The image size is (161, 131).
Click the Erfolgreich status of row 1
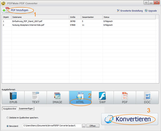pos(108,21)
